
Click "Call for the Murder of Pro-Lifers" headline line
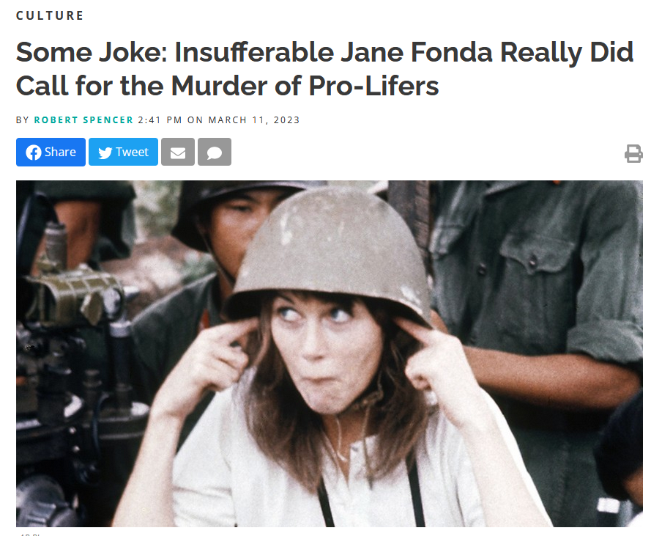point(227,86)
